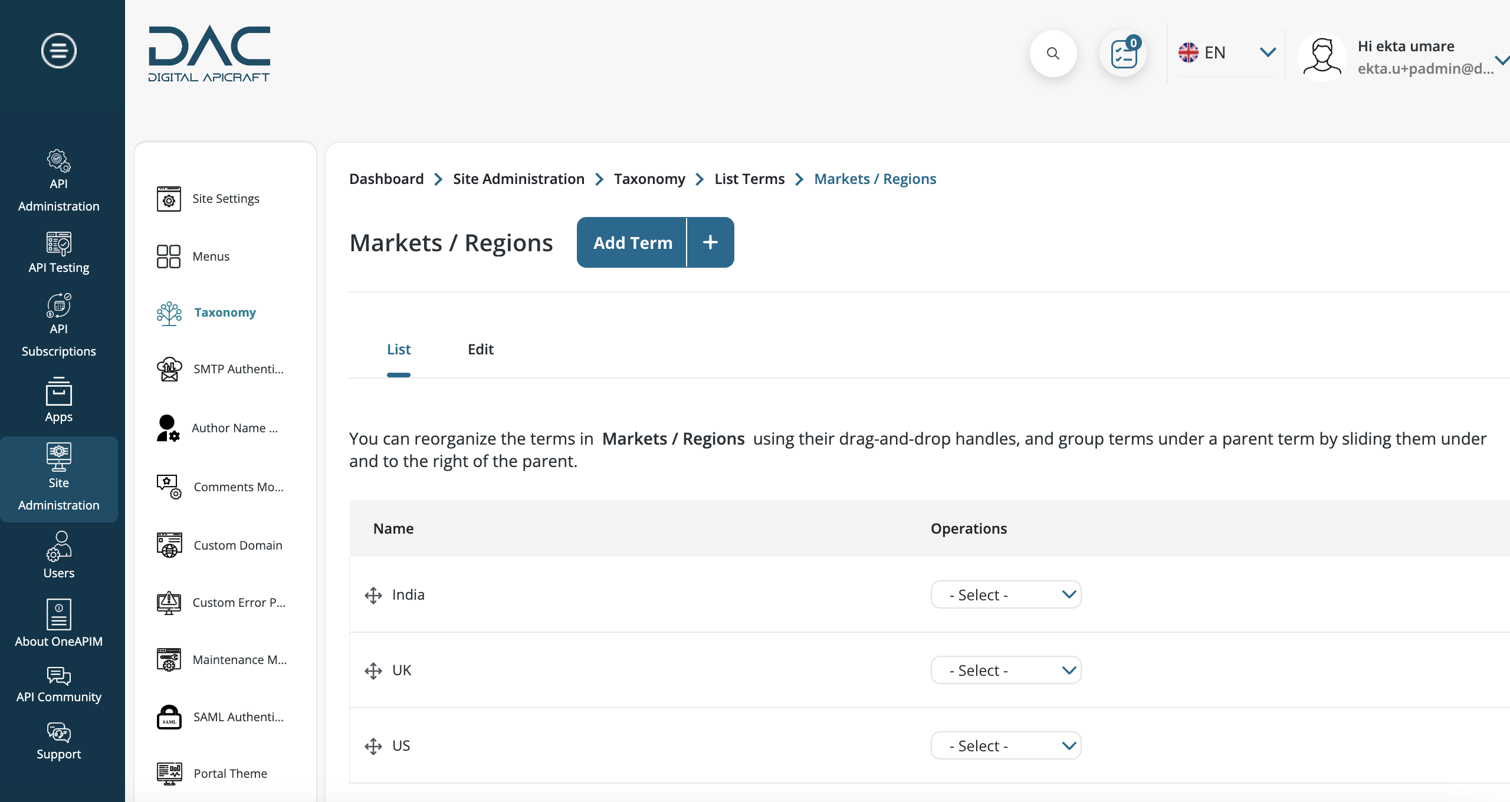Go to API Testing section
Screen dimensions: 1510x802
58,252
